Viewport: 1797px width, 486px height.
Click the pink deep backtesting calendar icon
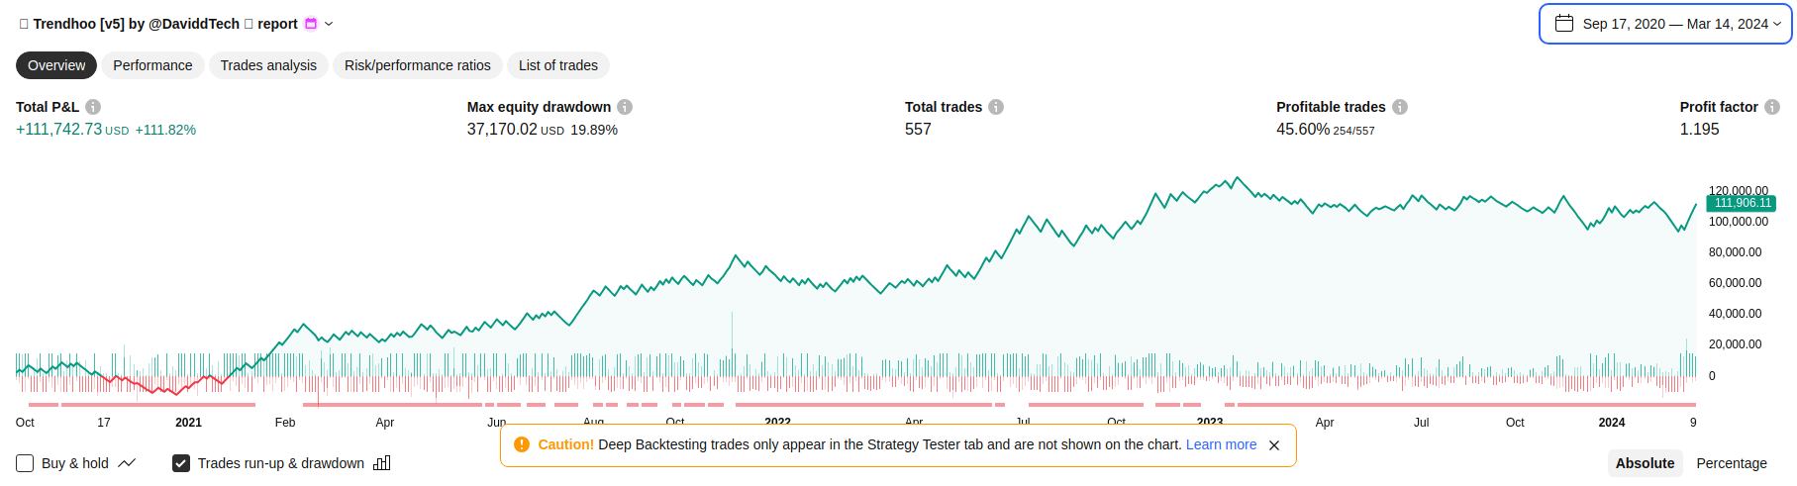click(x=311, y=24)
